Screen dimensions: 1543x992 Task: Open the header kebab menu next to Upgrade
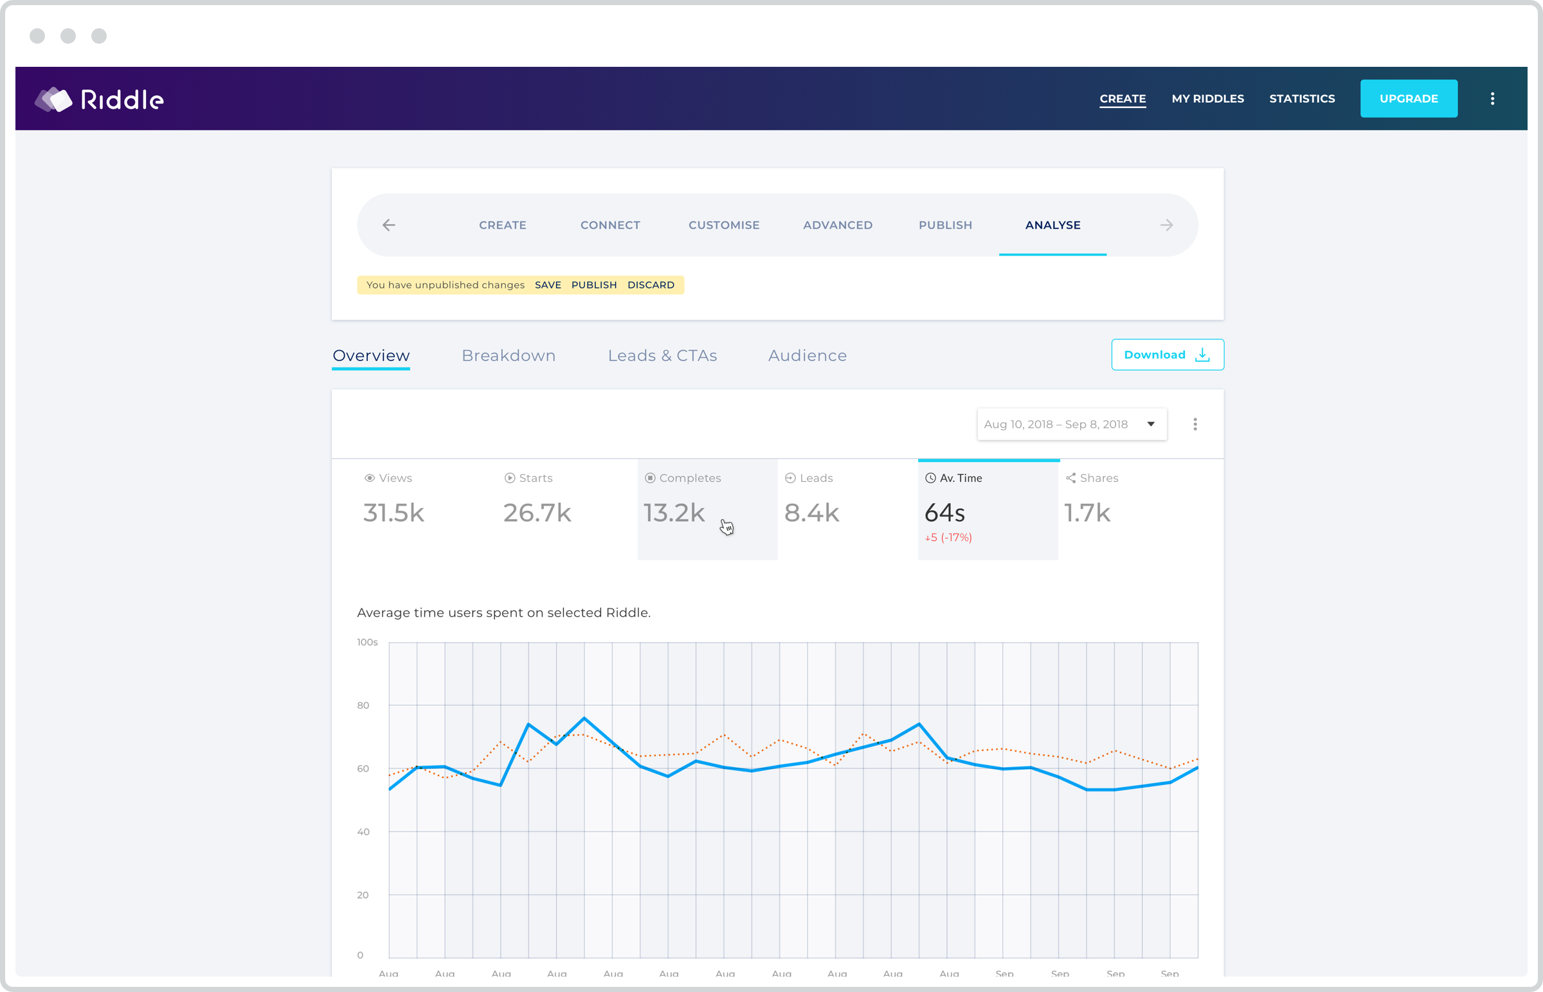click(x=1492, y=98)
